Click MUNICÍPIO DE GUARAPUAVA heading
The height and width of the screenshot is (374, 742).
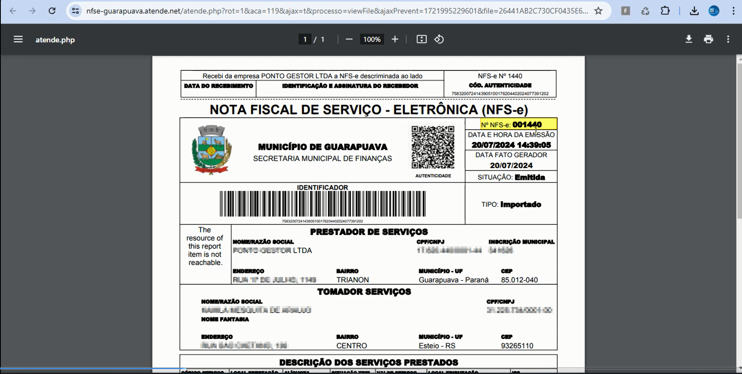click(323, 147)
